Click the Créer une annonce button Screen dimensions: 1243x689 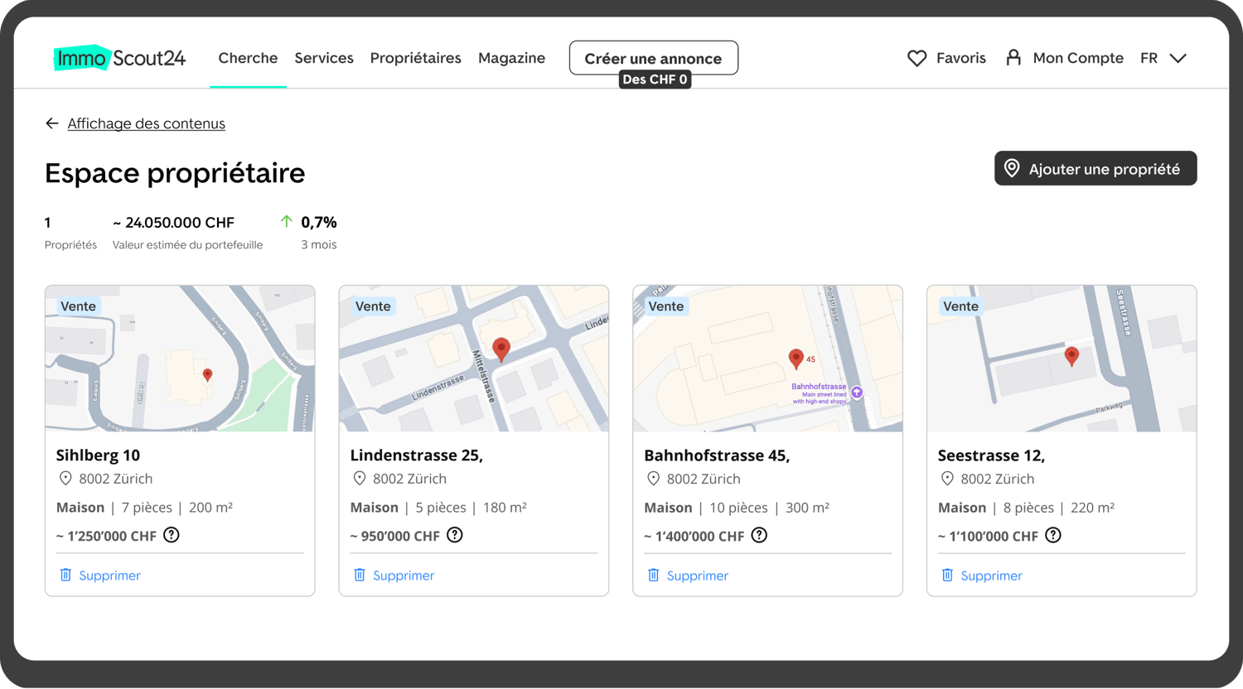654,58
